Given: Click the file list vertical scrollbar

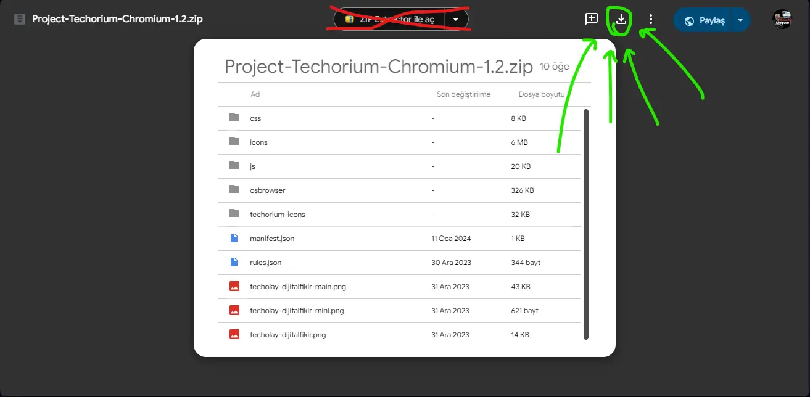Looking at the screenshot, I should 586,224.
